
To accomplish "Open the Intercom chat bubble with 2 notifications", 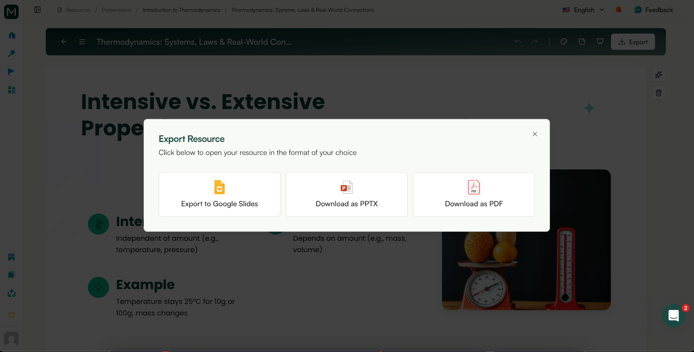I will [674, 315].
